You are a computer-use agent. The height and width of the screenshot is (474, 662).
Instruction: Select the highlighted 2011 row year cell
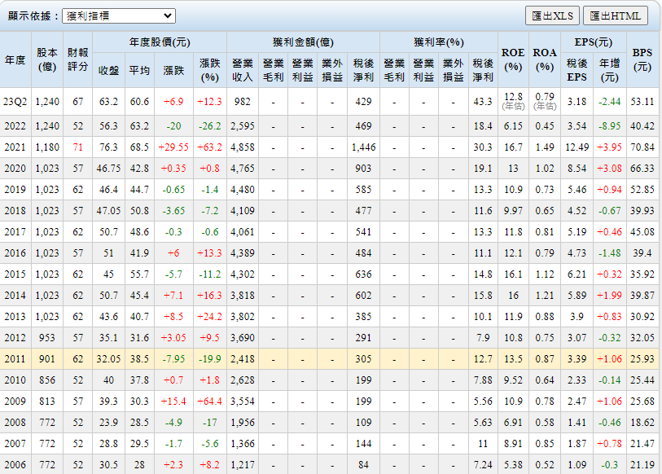(x=15, y=359)
